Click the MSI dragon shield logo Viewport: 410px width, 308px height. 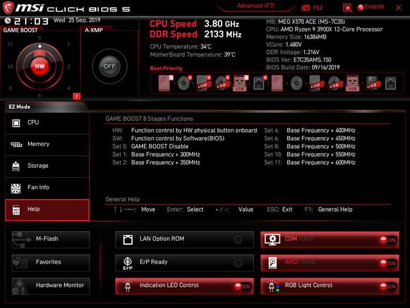pos(8,7)
